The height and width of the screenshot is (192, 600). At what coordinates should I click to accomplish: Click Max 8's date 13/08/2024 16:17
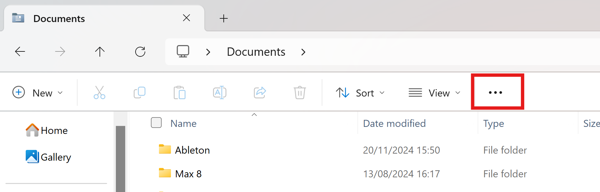[401, 174]
